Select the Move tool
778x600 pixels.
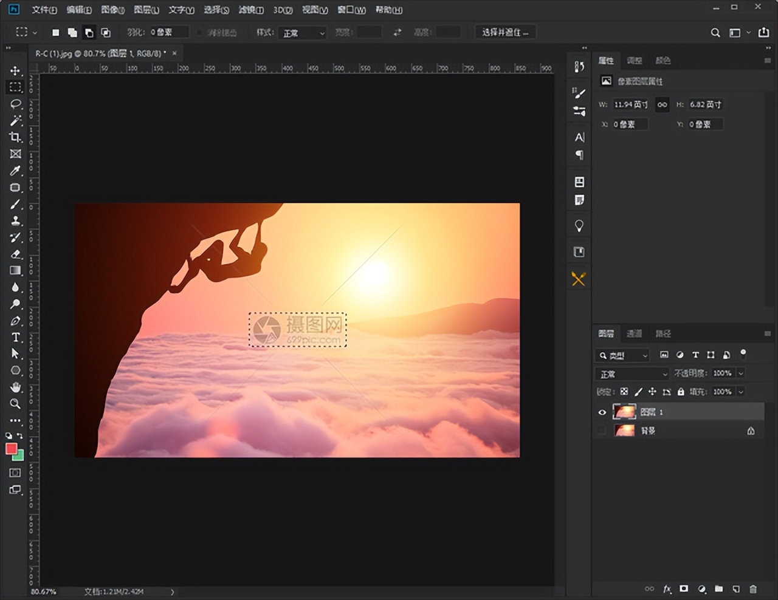(x=15, y=70)
